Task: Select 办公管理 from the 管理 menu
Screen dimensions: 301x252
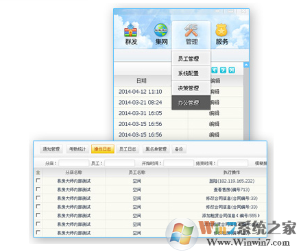Action: click(x=191, y=103)
